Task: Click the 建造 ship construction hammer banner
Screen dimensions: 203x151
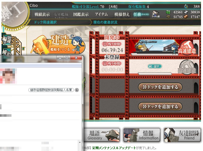Action: (x=58, y=44)
